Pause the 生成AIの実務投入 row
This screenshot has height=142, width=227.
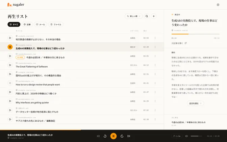click(x=10, y=47)
